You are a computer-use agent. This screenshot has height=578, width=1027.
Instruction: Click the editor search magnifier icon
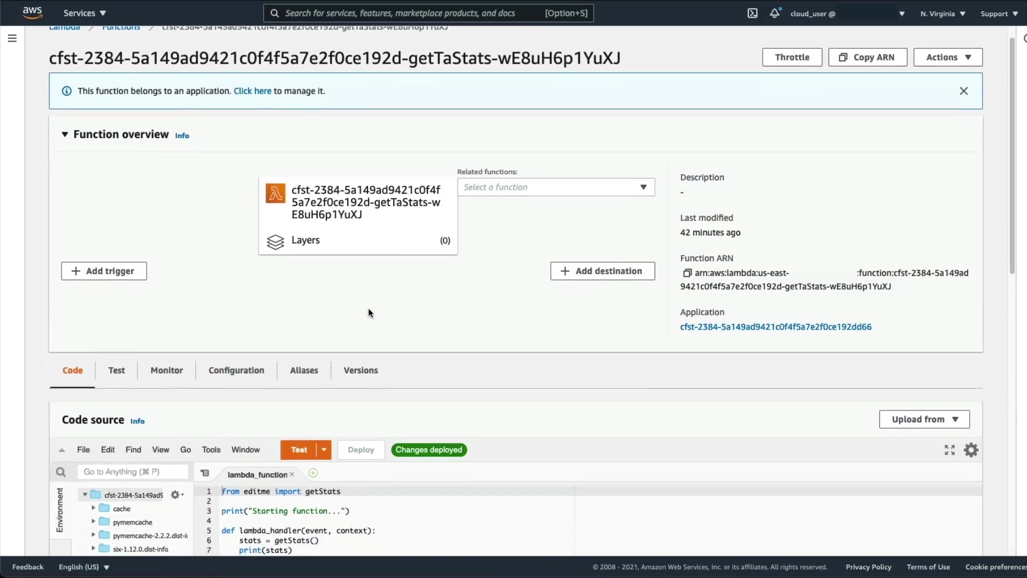click(x=60, y=472)
